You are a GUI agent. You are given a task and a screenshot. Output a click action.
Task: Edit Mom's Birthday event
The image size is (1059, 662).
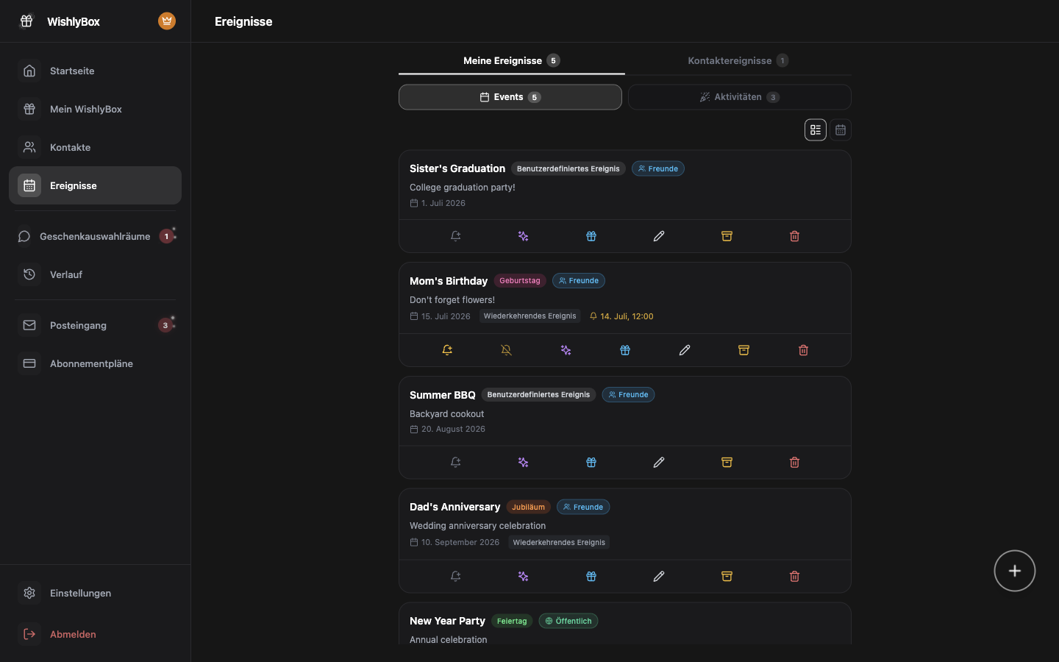click(685, 350)
